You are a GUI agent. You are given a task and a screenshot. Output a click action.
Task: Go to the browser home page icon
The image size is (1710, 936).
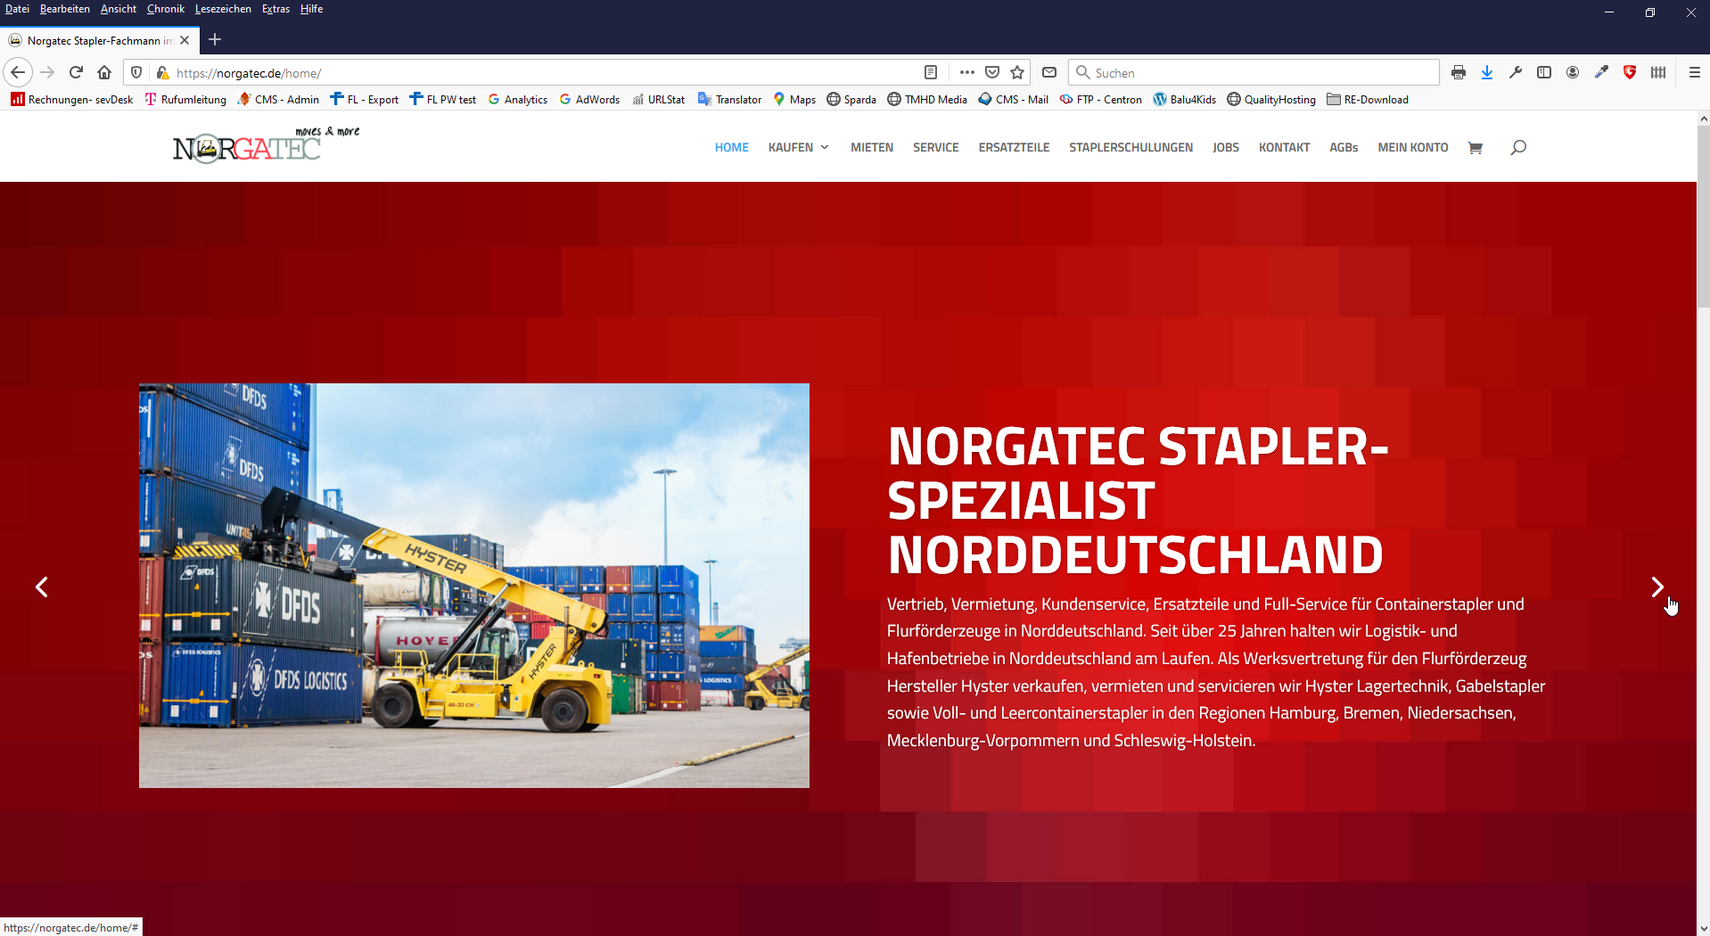[104, 72]
